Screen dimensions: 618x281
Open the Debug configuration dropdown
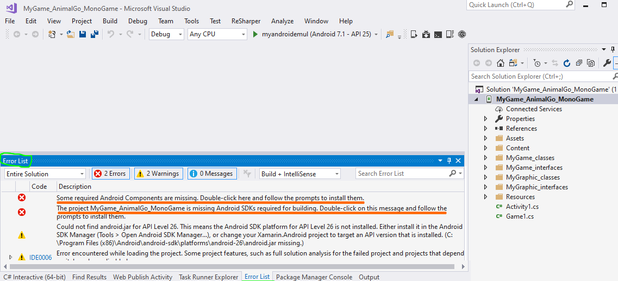pos(167,34)
